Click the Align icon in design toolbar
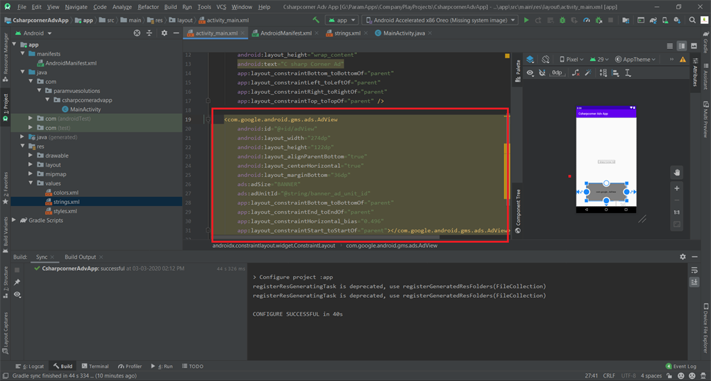The height and width of the screenshot is (381, 711). pyautogui.click(x=616, y=73)
